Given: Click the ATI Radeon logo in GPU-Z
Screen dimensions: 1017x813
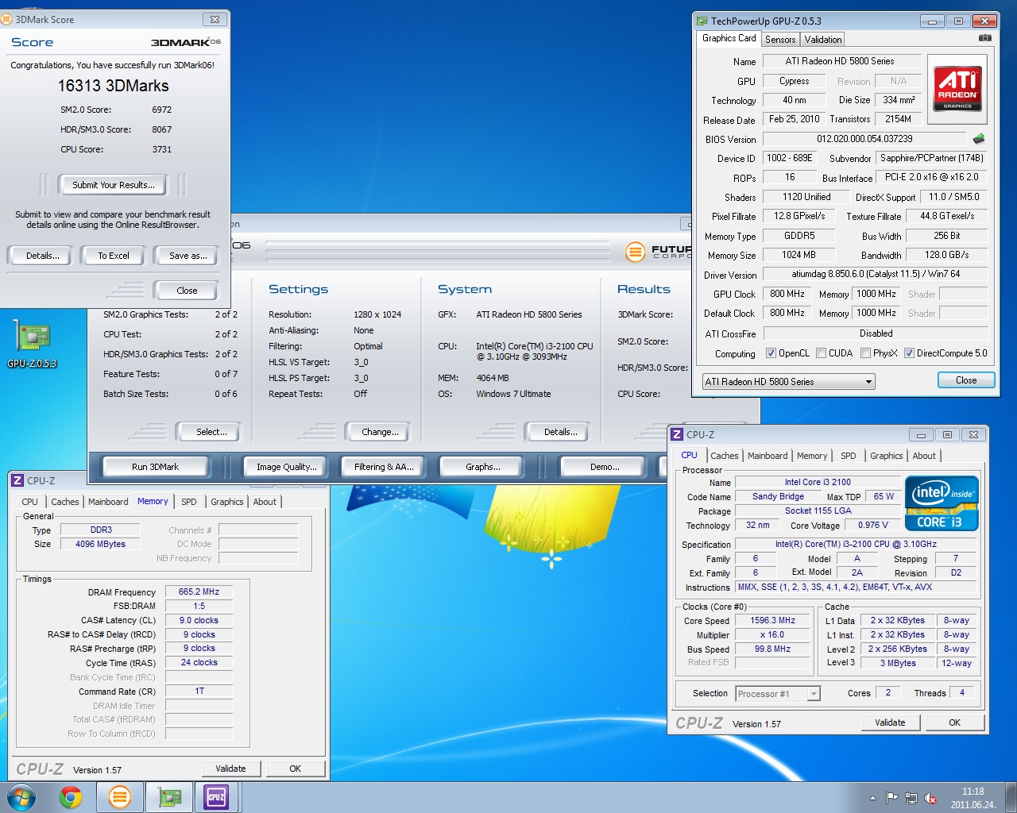Looking at the screenshot, I should click(x=957, y=88).
